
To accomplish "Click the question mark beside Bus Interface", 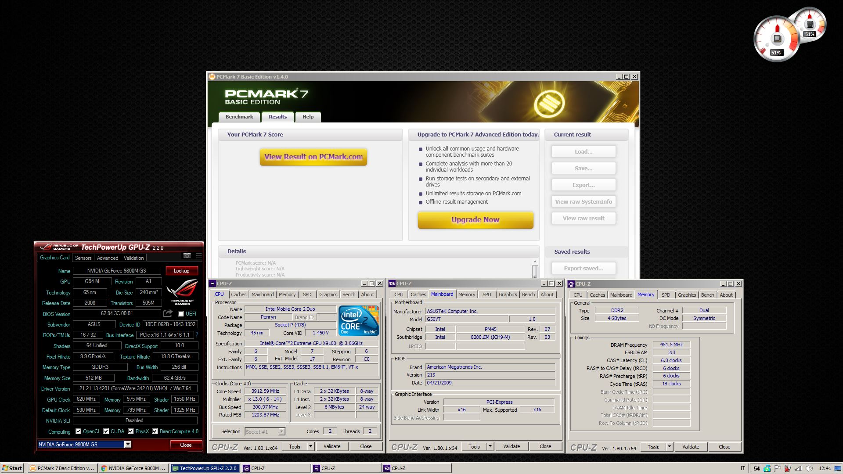I will (196, 335).
